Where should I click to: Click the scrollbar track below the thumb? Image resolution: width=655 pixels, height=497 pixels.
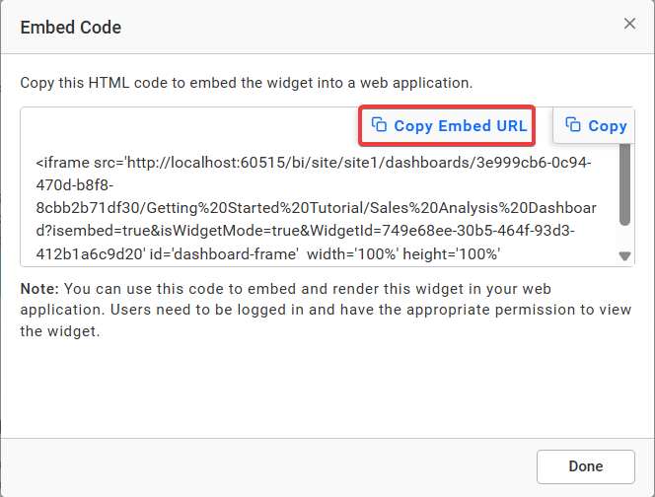624,237
